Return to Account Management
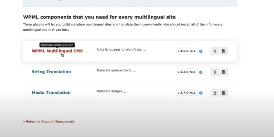The height and width of the screenshot is (137, 274). pyautogui.click(x=49, y=122)
